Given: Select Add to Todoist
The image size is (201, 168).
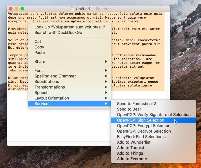Looking at the screenshot, I should click(154, 148).
